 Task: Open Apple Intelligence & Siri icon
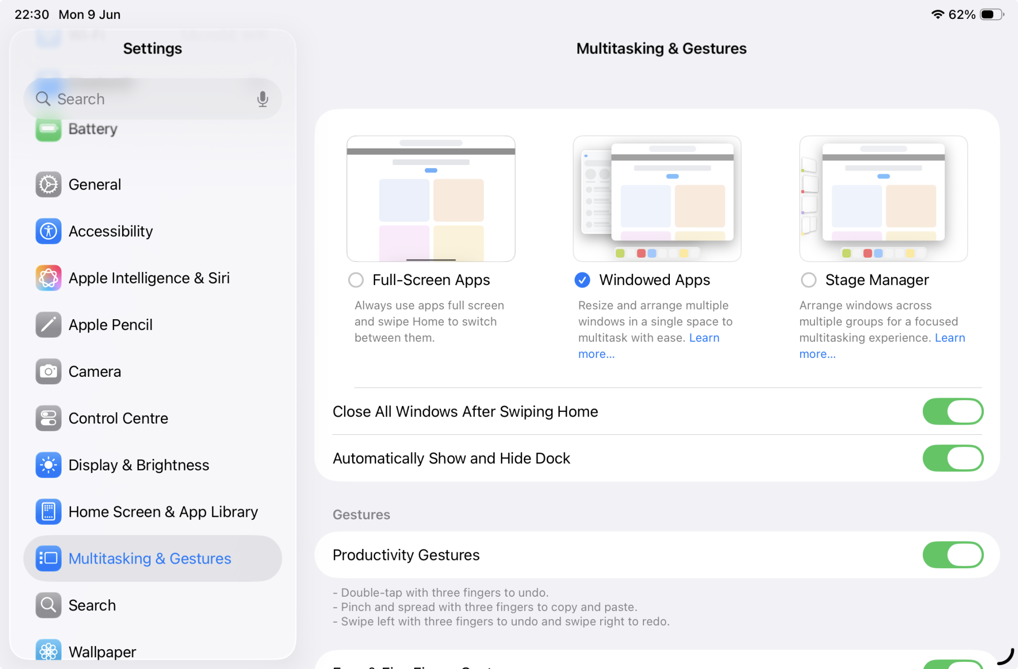point(48,278)
